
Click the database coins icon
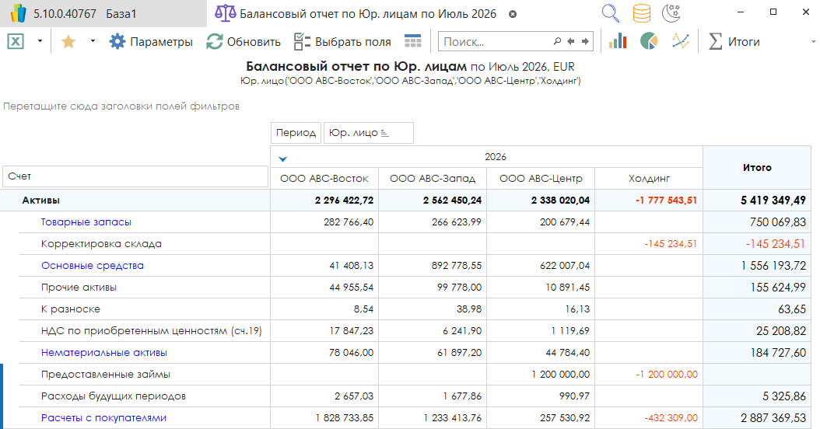[641, 14]
